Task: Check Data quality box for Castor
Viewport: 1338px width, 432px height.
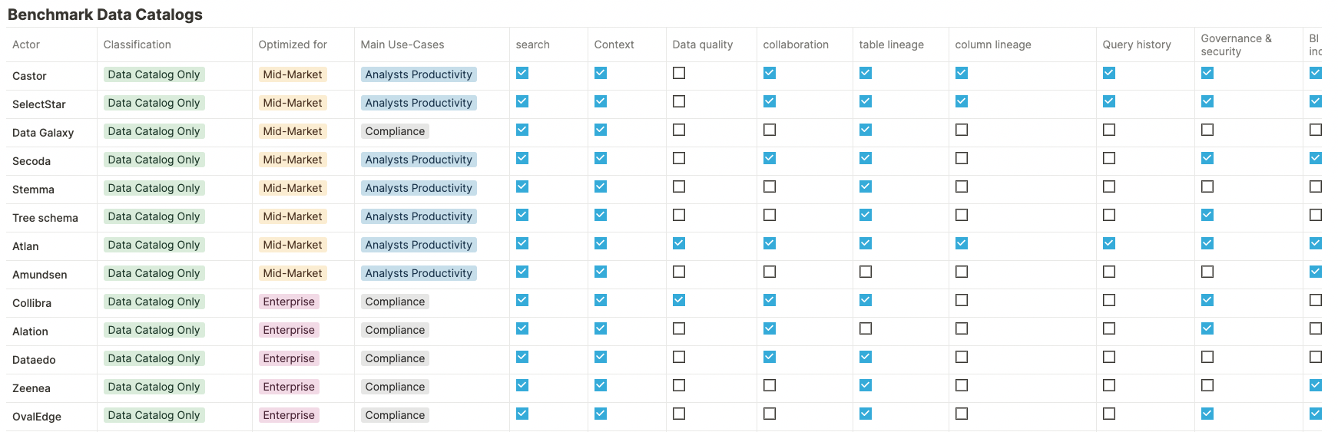Action: click(679, 74)
